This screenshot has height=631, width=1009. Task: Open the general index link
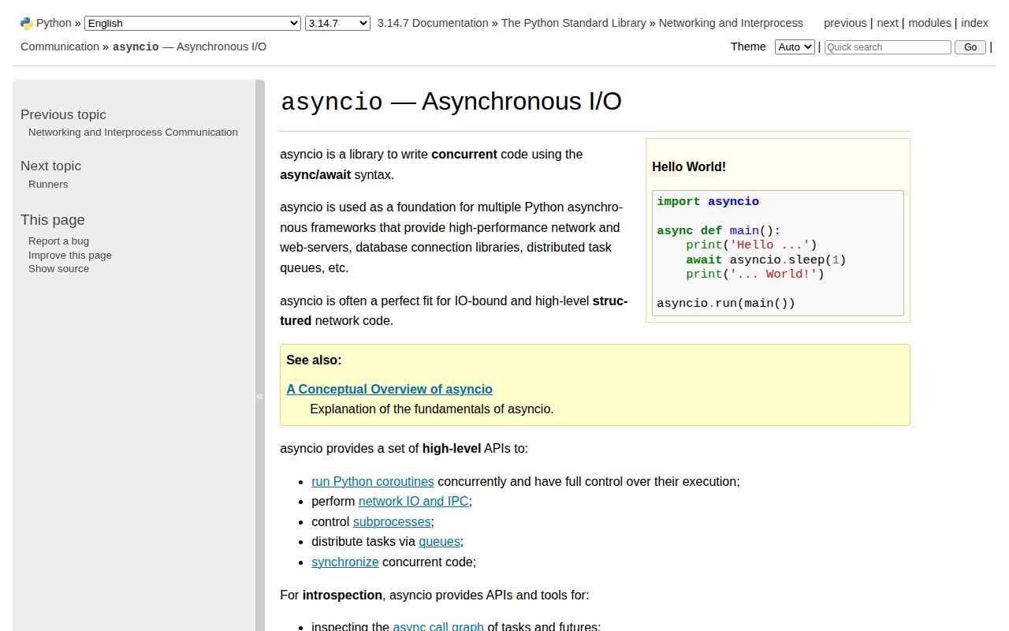tap(975, 23)
